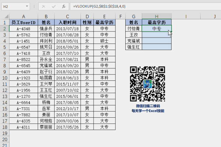Click cell A-7418
221x147 pixels.
coord(23,53)
